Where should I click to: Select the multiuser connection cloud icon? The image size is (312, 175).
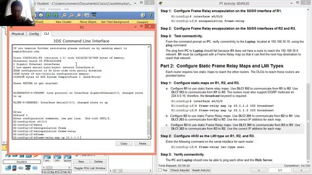click(x=35, y=168)
